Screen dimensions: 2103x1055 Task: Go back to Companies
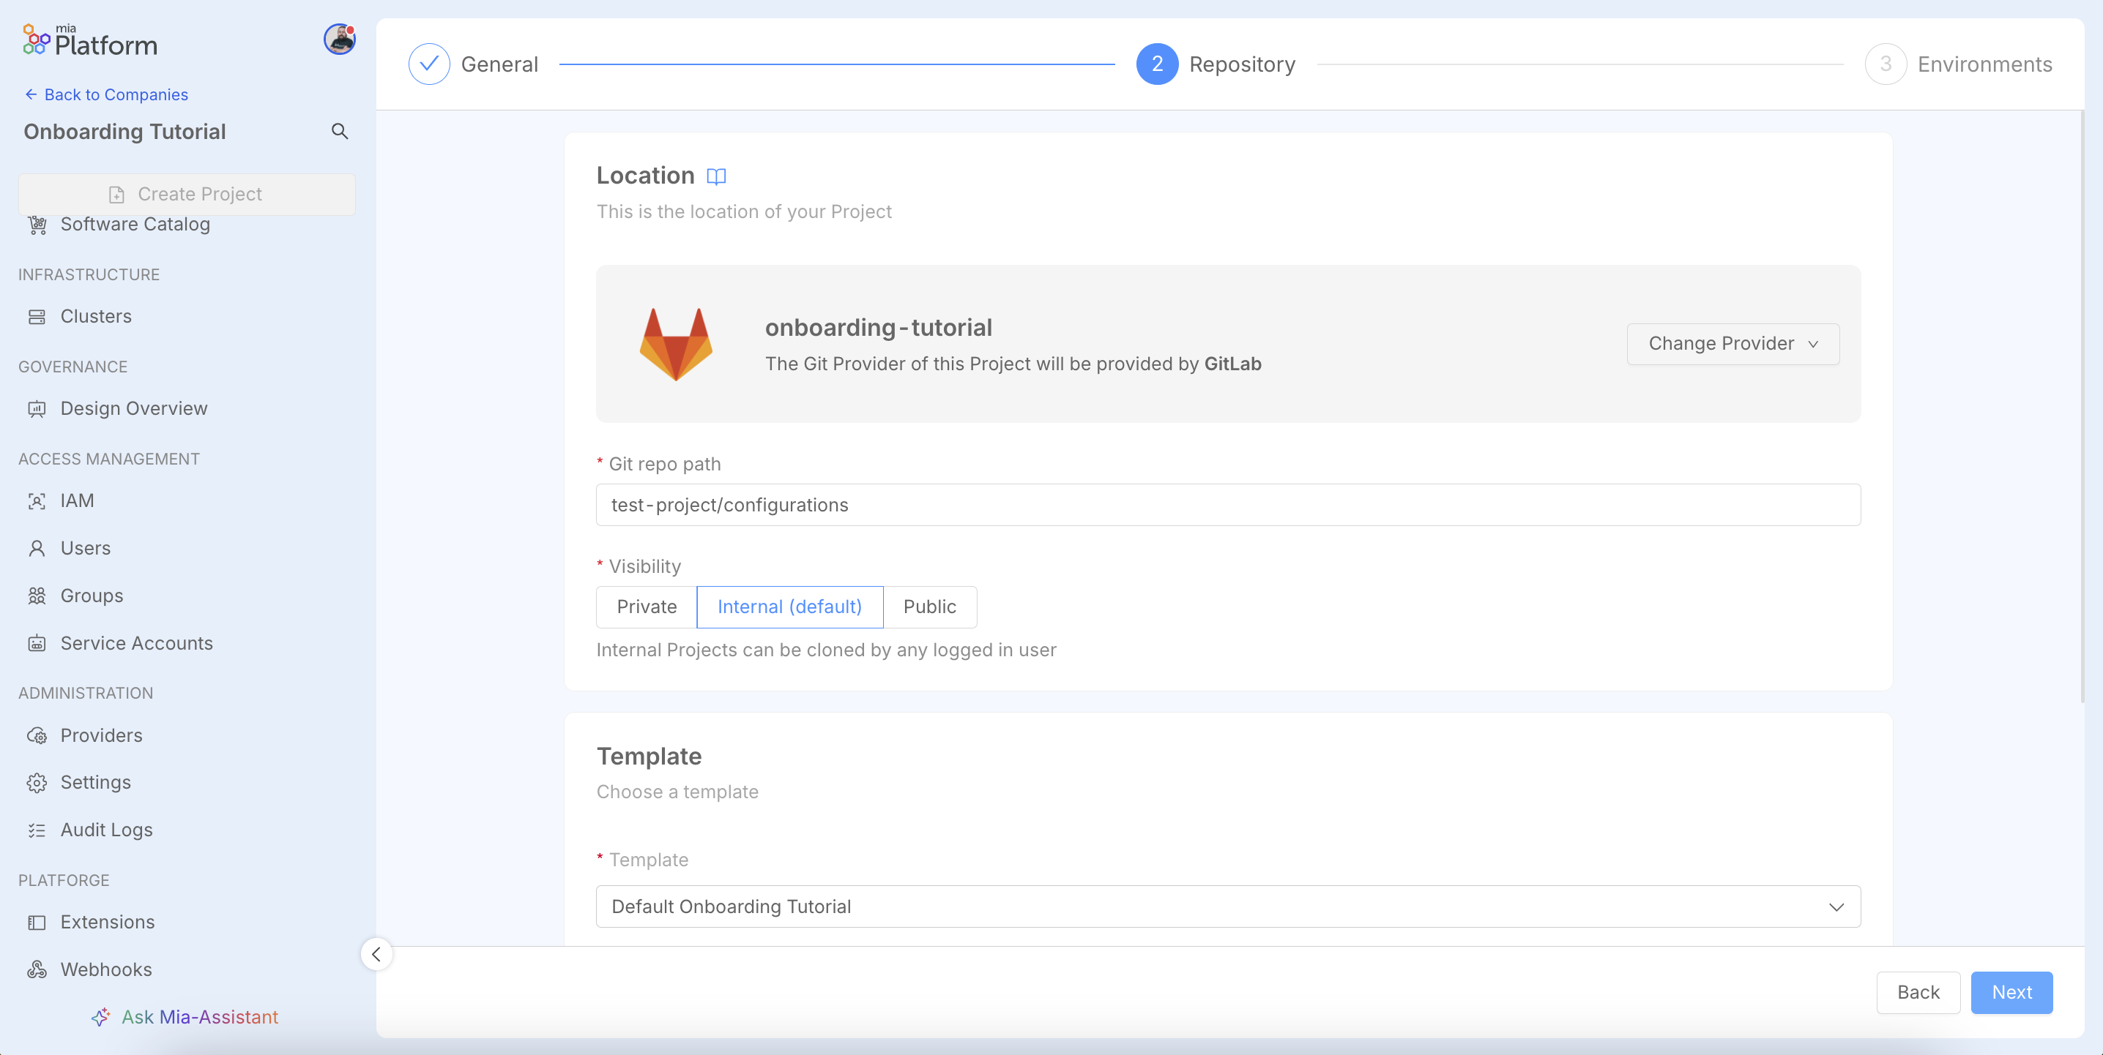pyautogui.click(x=106, y=94)
